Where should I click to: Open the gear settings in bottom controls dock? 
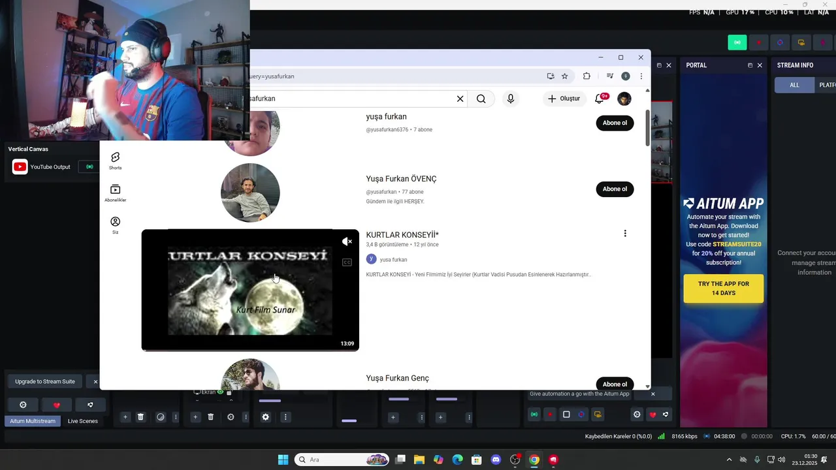637,415
